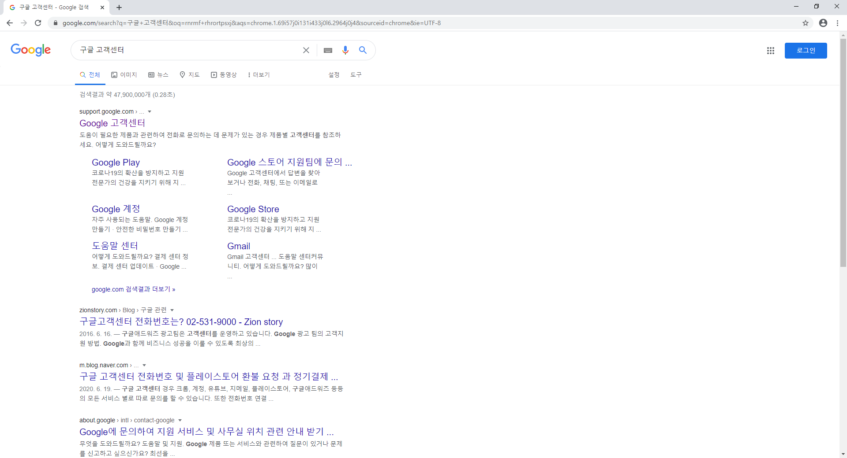Viewport: 847px width, 458px height.
Task: Open the Google Store sitelink
Action: 253,209
